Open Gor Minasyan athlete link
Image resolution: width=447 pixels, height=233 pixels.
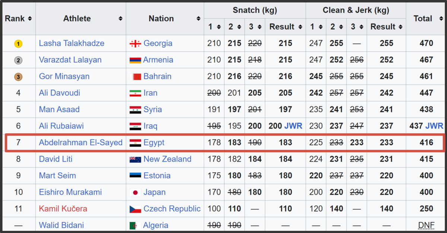click(x=64, y=76)
